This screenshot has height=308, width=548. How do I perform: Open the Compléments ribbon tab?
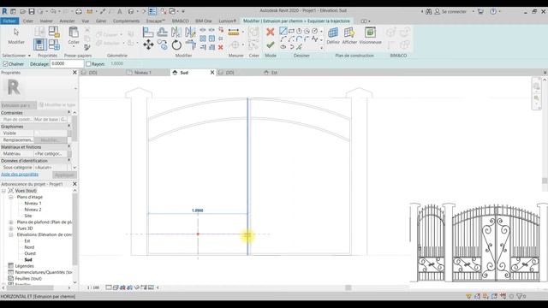[x=126, y=21]
